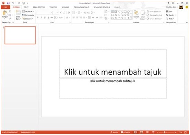Click the Save icon in quick access toolbar

8,3
